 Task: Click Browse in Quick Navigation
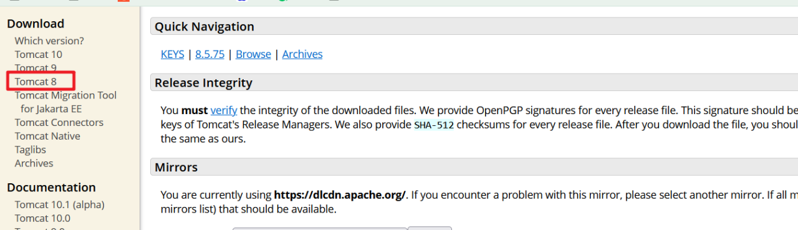tap(253, 54)
